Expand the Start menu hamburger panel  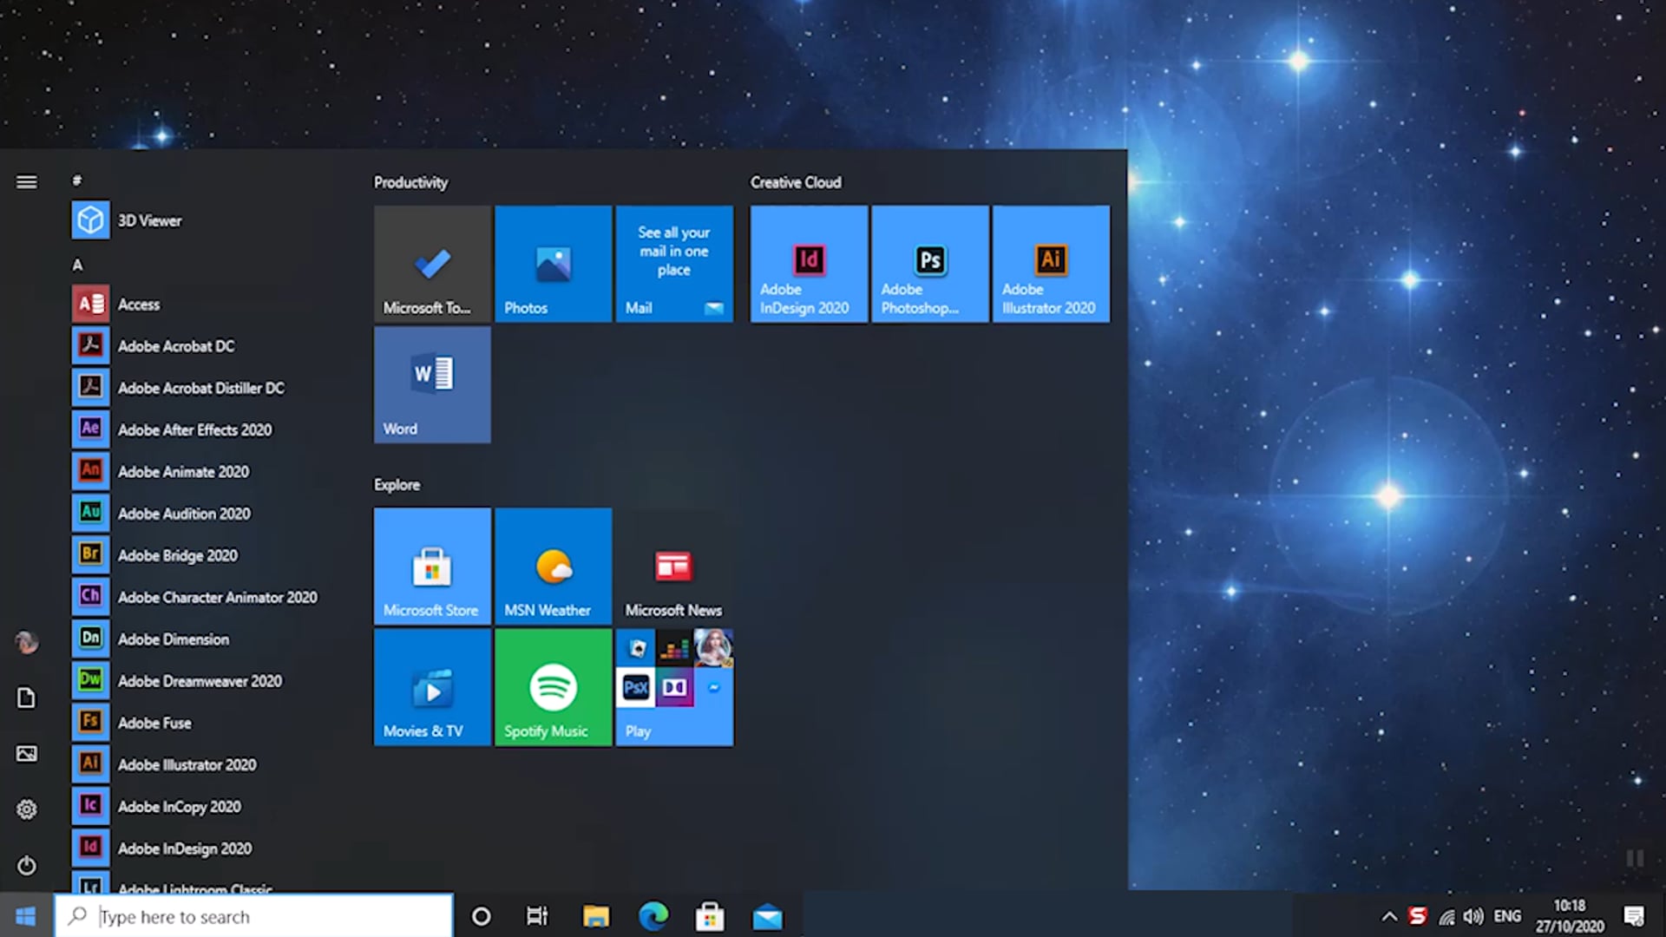click(27, 182)
